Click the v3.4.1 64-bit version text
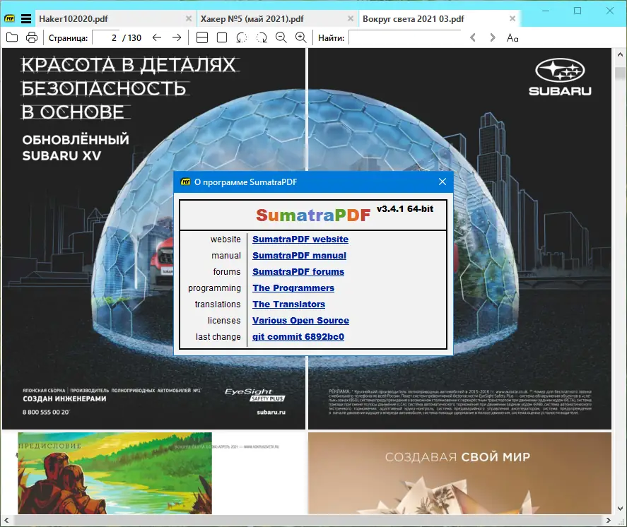Screen dimensions: 627x527 coord(405,208)
